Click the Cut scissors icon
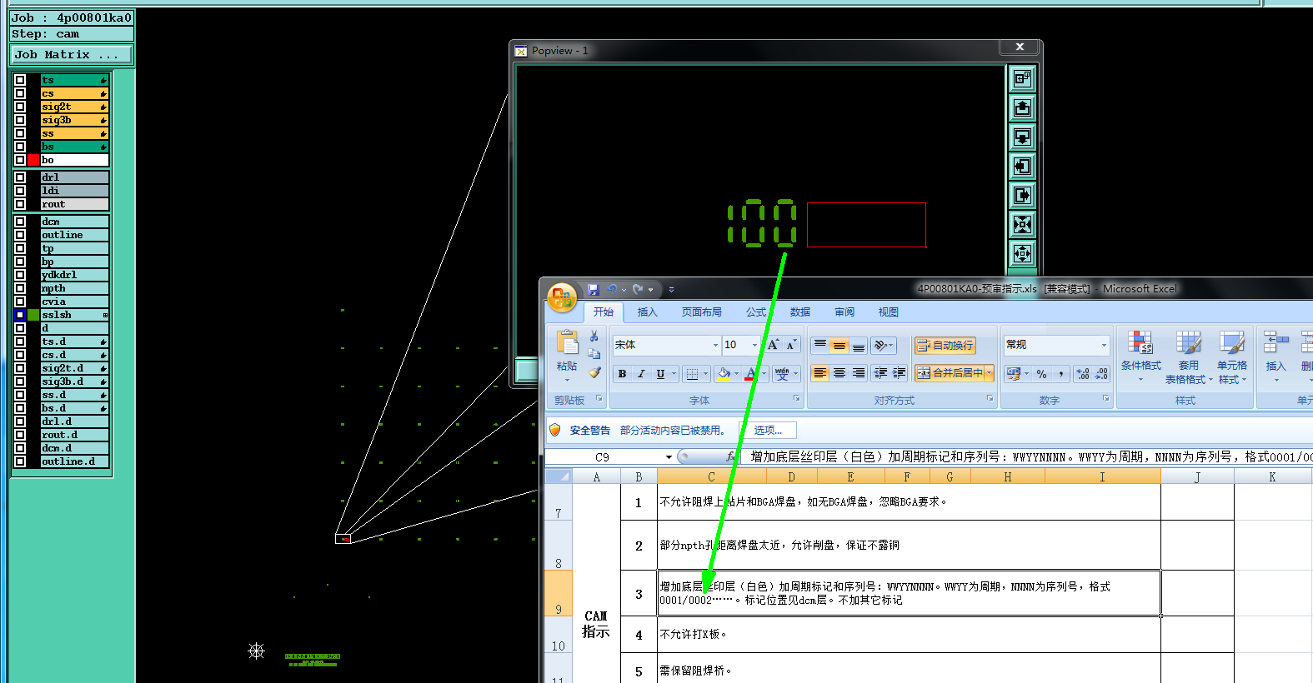1313x683 pixels. click(594, 336)
